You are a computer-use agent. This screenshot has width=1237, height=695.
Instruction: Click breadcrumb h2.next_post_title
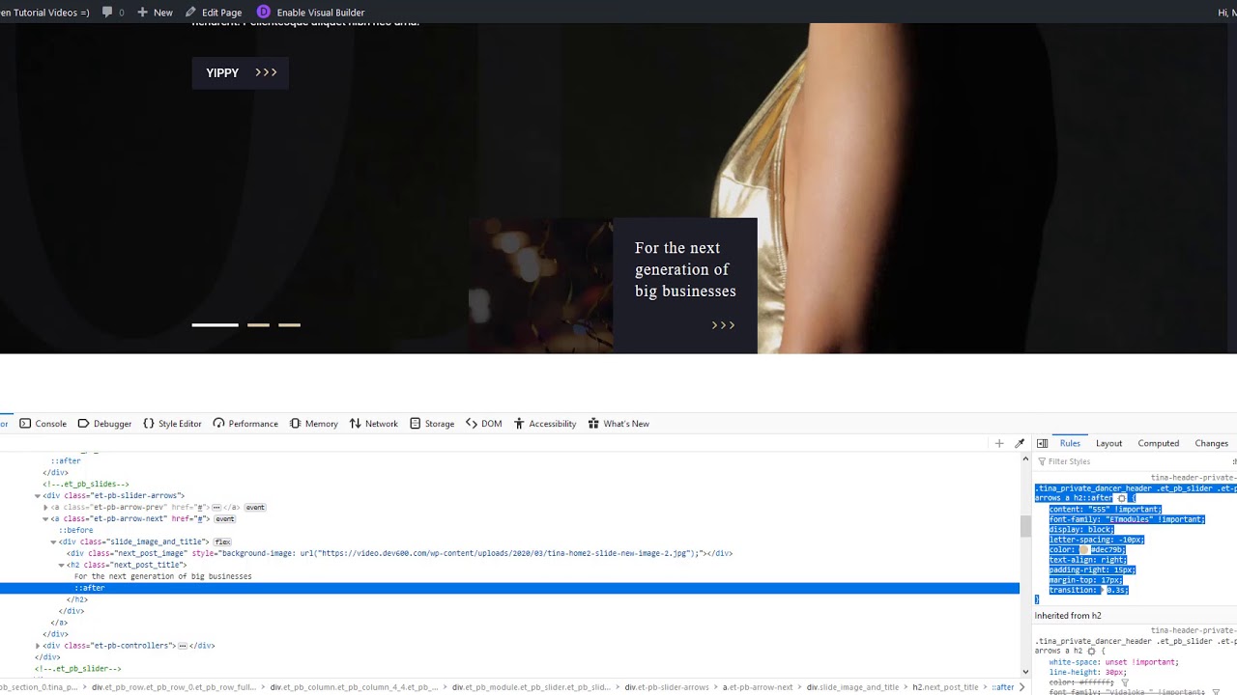[945, 687]
